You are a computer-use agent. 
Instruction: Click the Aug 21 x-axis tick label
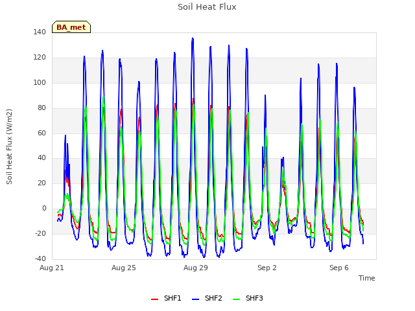tap(52, 268)
